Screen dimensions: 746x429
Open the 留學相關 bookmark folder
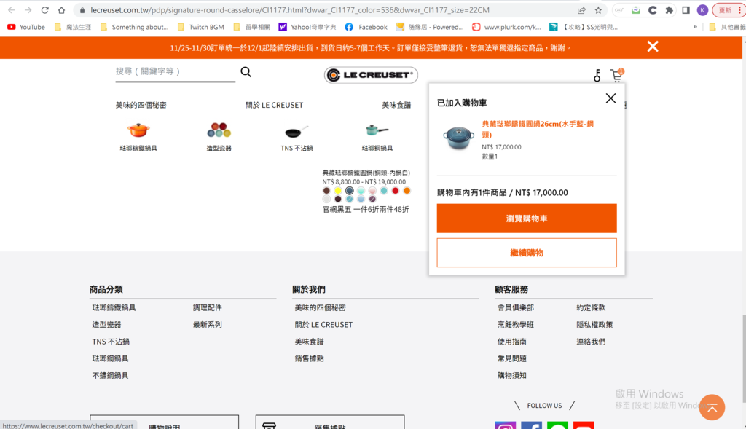coord(251,27)
